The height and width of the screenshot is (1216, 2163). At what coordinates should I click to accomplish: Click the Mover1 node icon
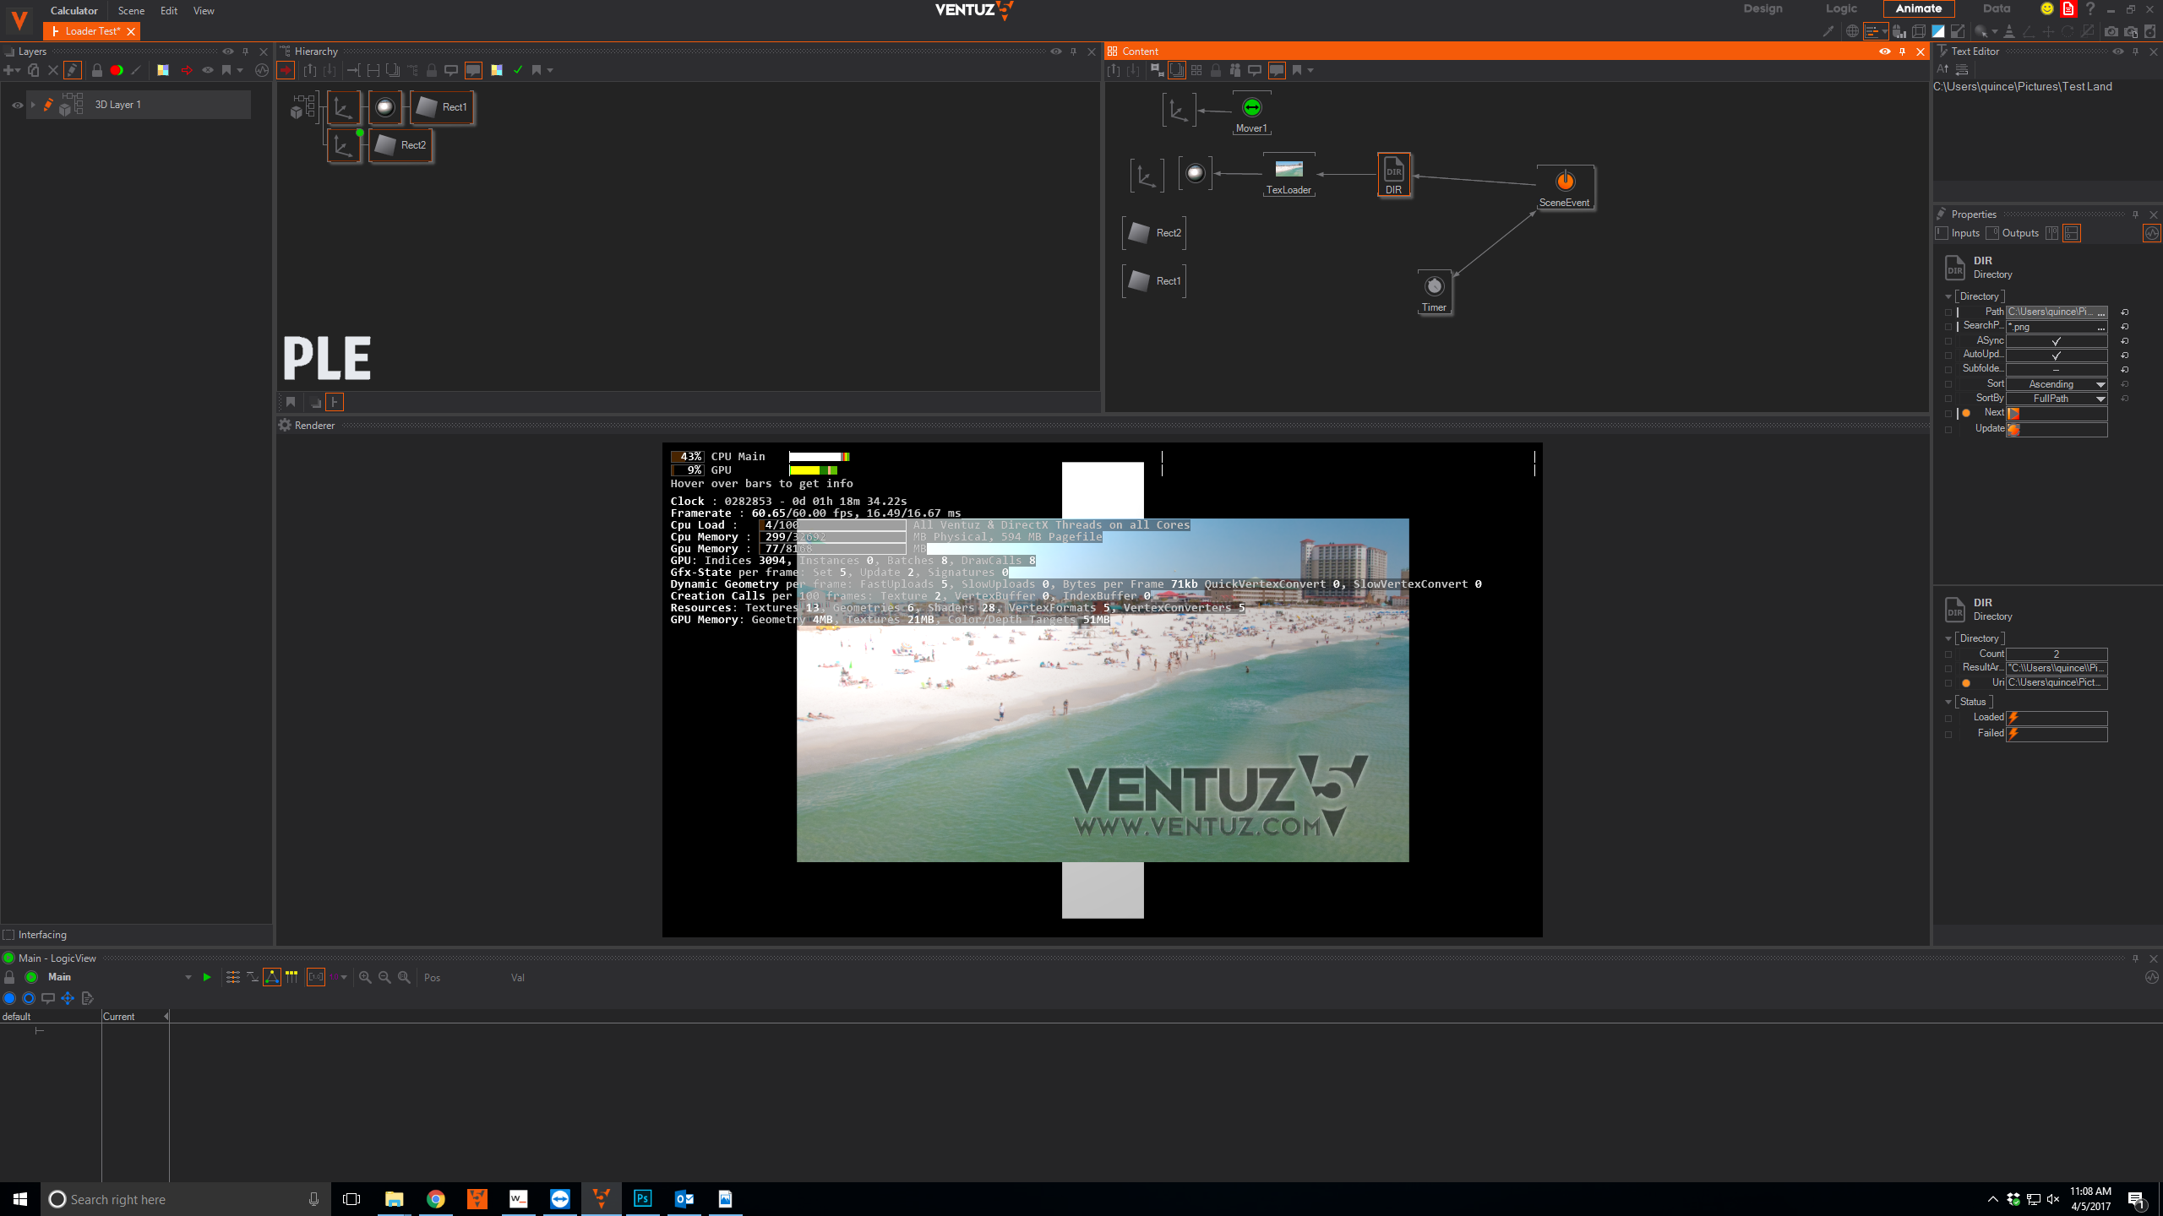coord(1251,107)
